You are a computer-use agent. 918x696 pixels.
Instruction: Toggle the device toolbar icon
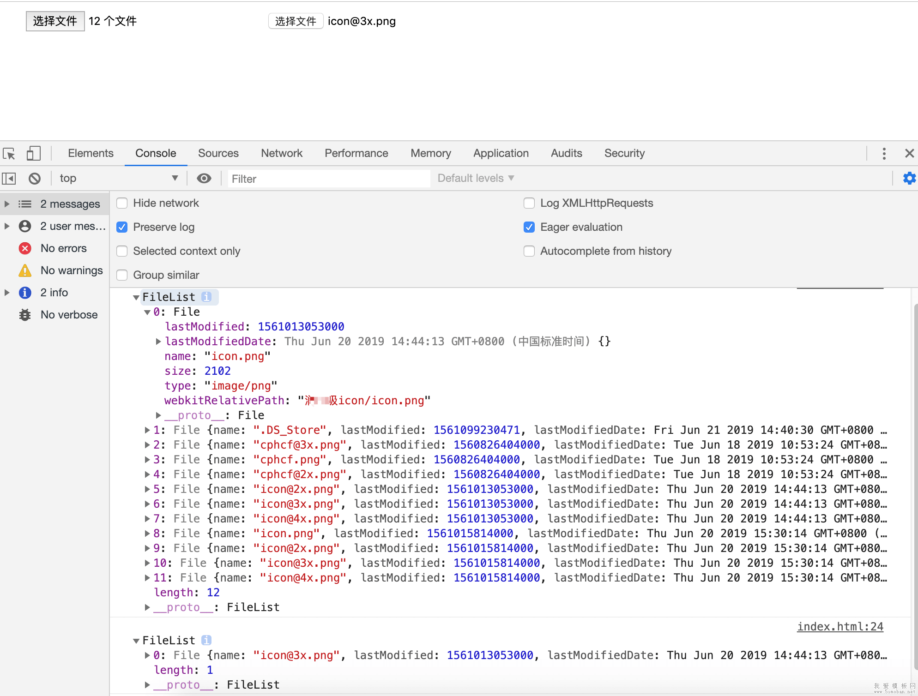pyautogui.click(x=33, y=153)
